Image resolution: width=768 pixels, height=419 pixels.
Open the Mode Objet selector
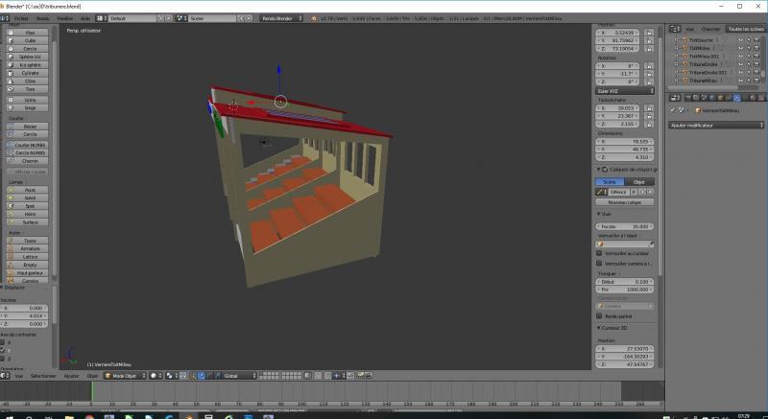[124, 376]
